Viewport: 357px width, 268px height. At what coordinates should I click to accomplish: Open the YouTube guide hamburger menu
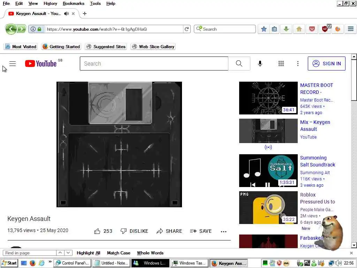point(13,64)
